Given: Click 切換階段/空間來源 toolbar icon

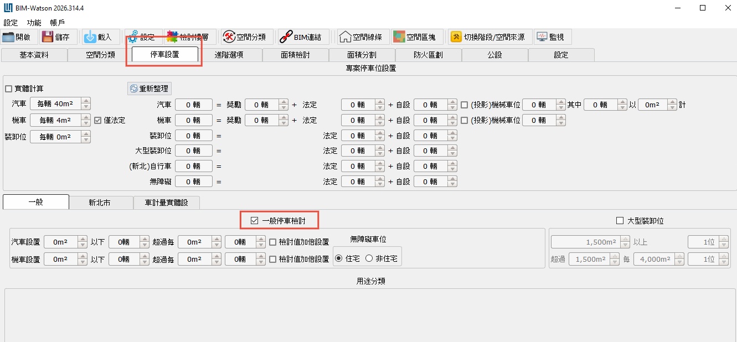Looking at the screenshot, I should [456, 37].
